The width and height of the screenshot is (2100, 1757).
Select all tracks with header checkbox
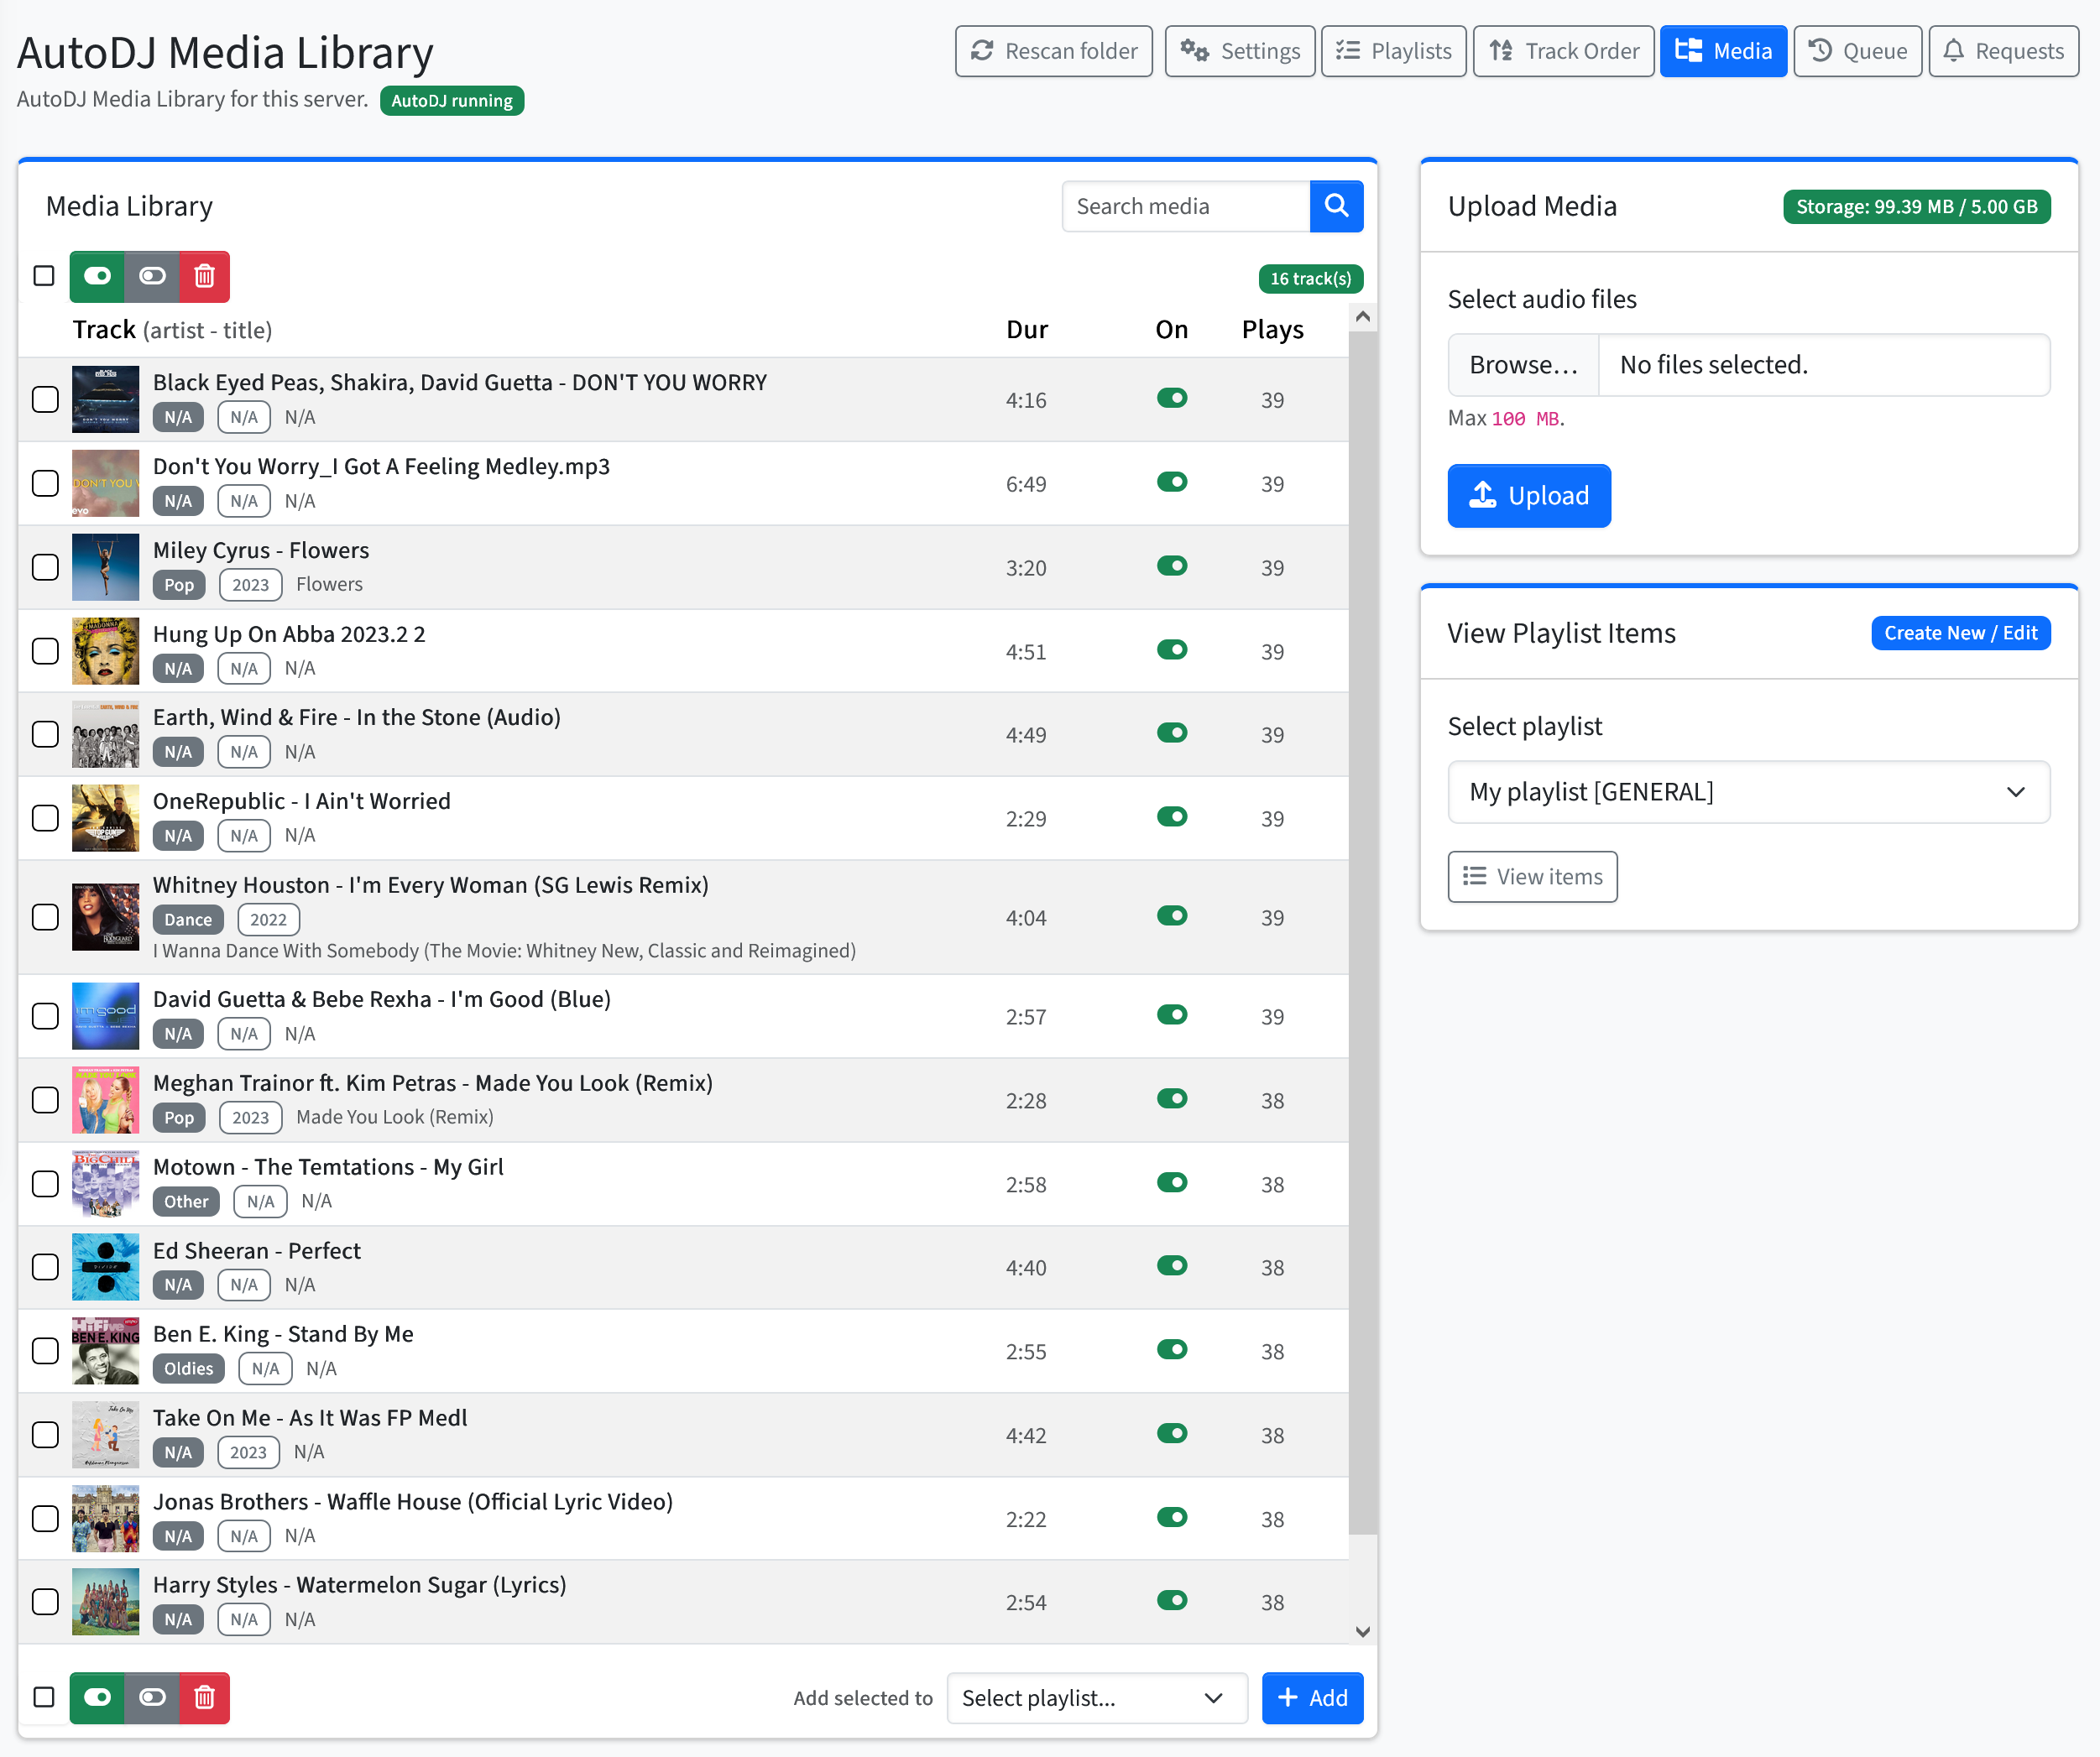point(44,276)
